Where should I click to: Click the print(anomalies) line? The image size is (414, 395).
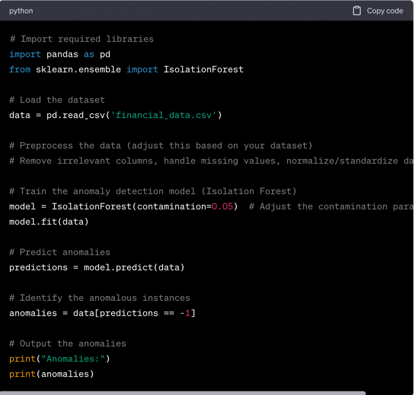(51, 374)
